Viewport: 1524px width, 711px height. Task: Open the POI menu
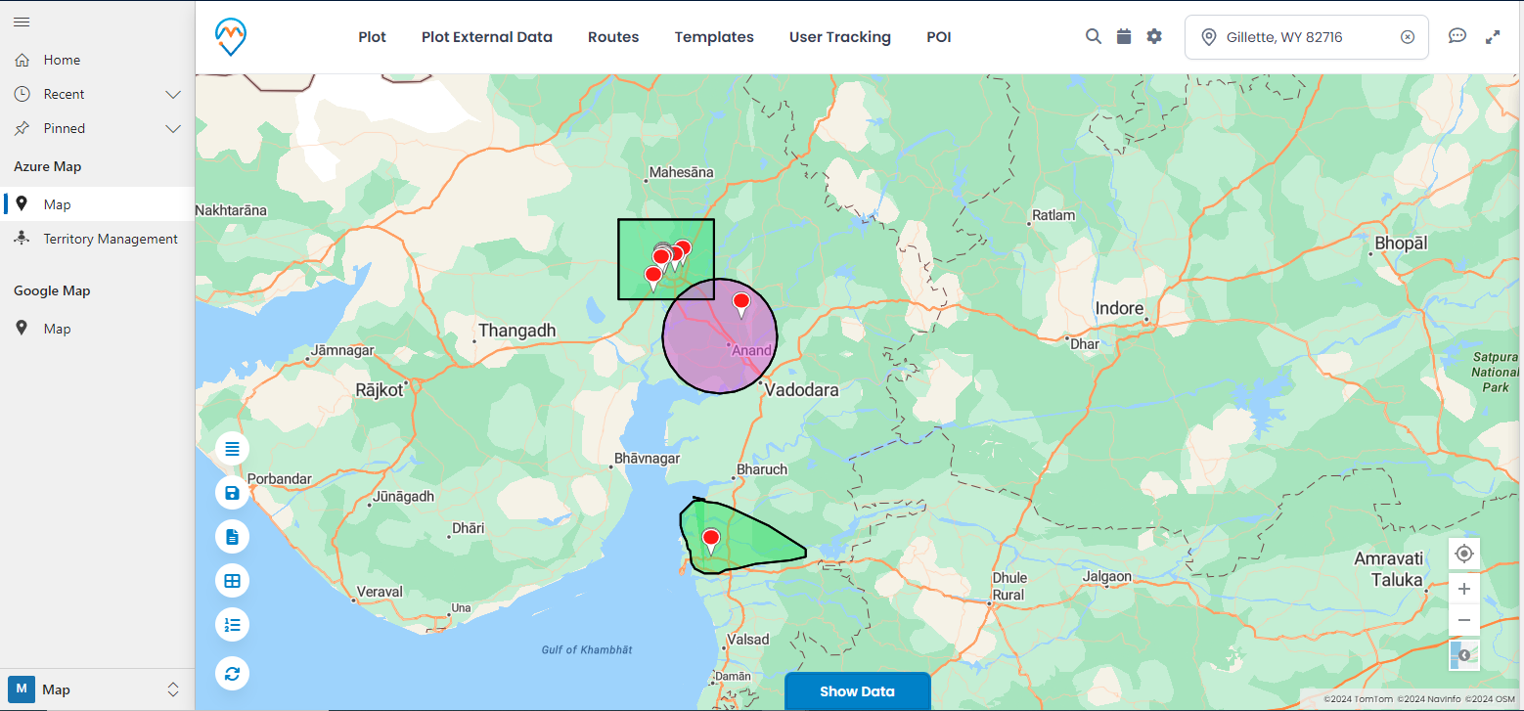pos(939,37)
